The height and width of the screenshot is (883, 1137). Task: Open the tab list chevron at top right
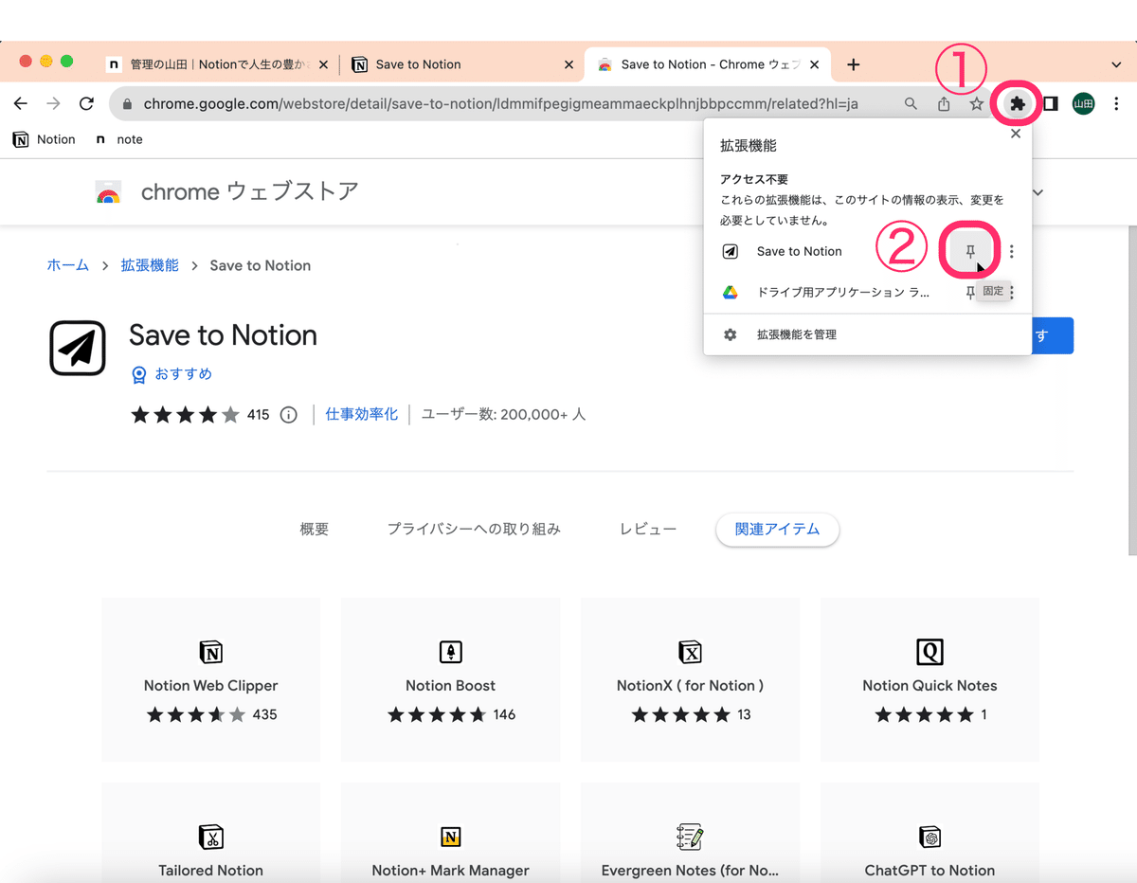point(1116,63)
